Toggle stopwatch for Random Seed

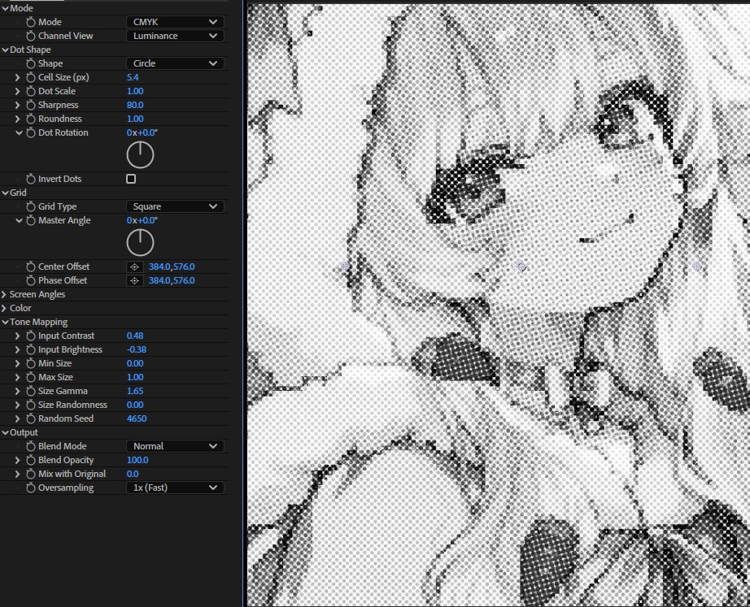[x=31, y=418]
